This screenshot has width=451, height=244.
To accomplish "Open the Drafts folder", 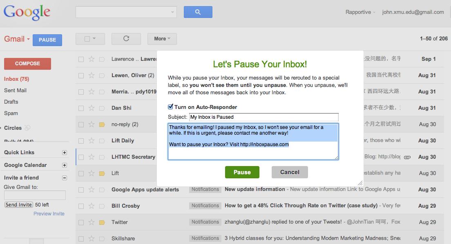I will pyautogui.click(x=11, y=102).
